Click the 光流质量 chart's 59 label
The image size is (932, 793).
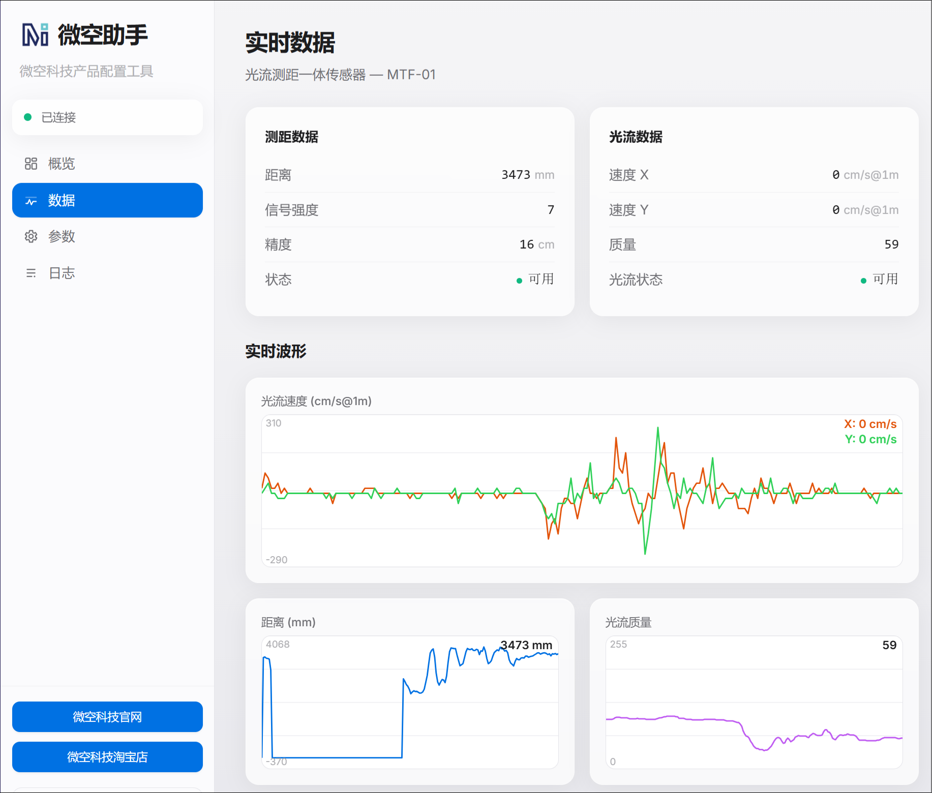coord(889,645)
